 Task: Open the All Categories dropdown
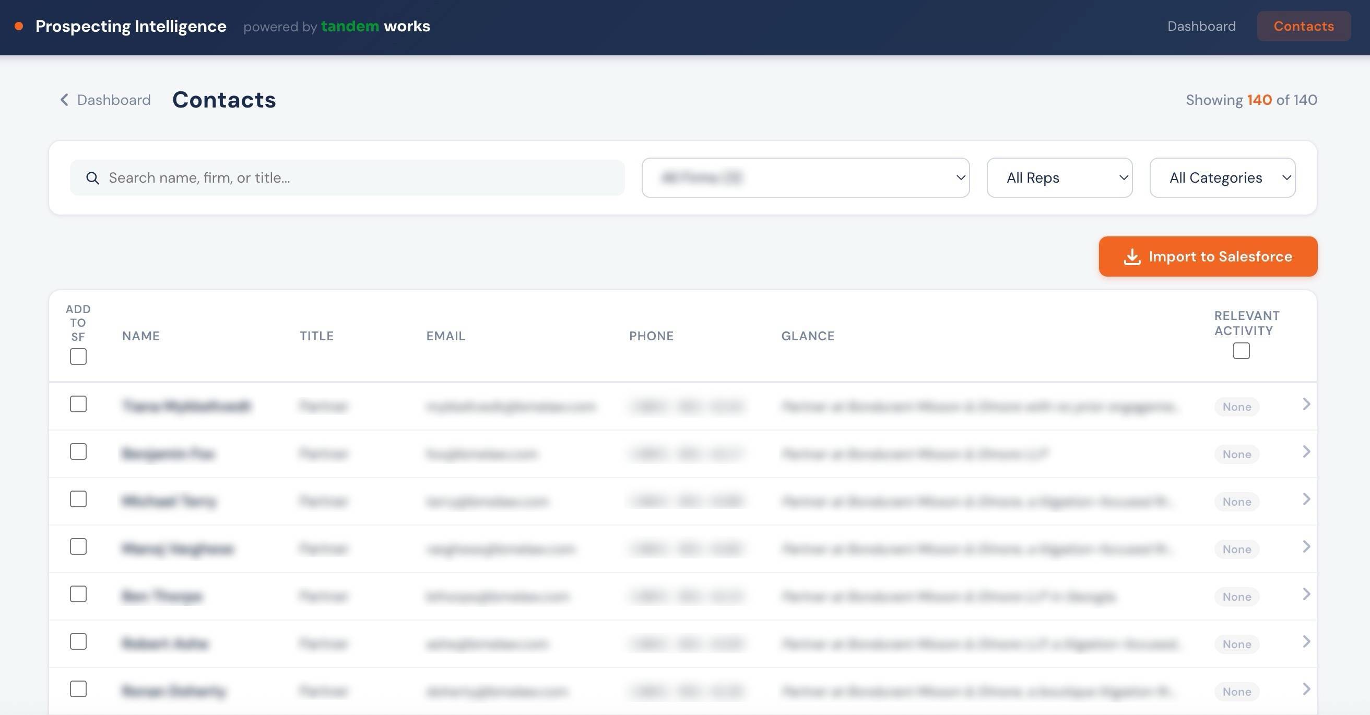click(x=1222, y=177)
